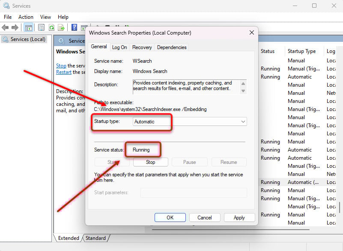Switch to the Log On tab
This screenshot has height=251, width=343.
point(119,47)
